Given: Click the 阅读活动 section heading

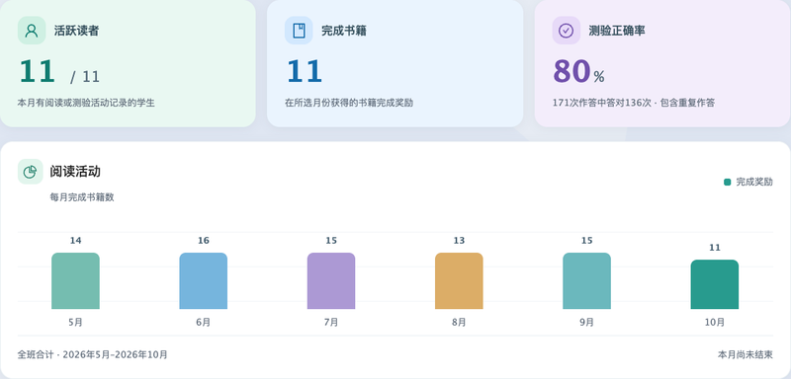Looking at the screenshot, I should (x=75, y=172).
